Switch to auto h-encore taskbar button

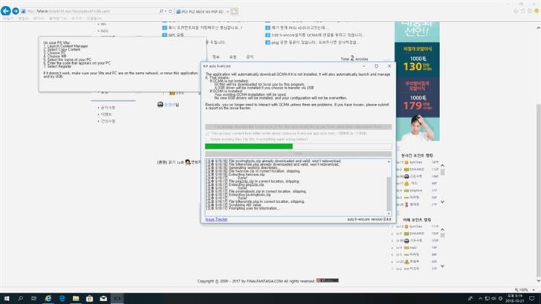(117, 299)
